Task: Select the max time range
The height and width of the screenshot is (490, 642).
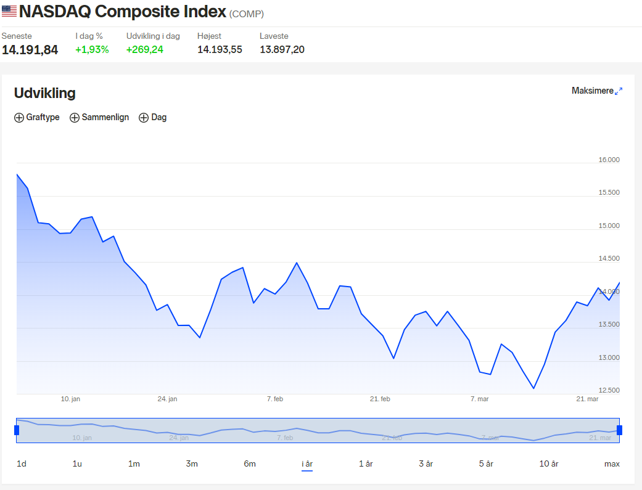Action: click(612, 463)
